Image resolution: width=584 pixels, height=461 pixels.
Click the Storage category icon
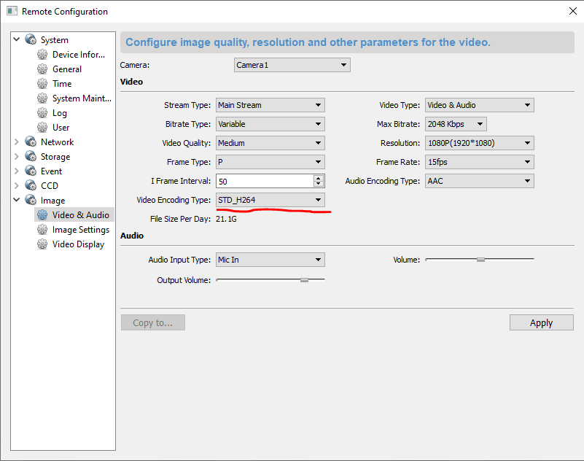(31, 157)
